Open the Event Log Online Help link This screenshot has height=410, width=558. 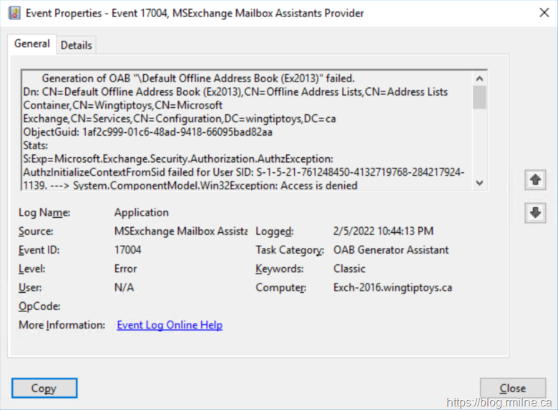point(170,325)
